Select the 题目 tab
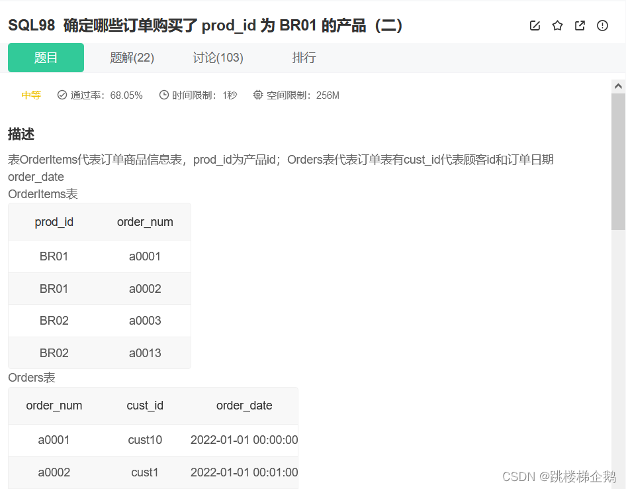The image size is (626, 489). [x=46, y=58]
